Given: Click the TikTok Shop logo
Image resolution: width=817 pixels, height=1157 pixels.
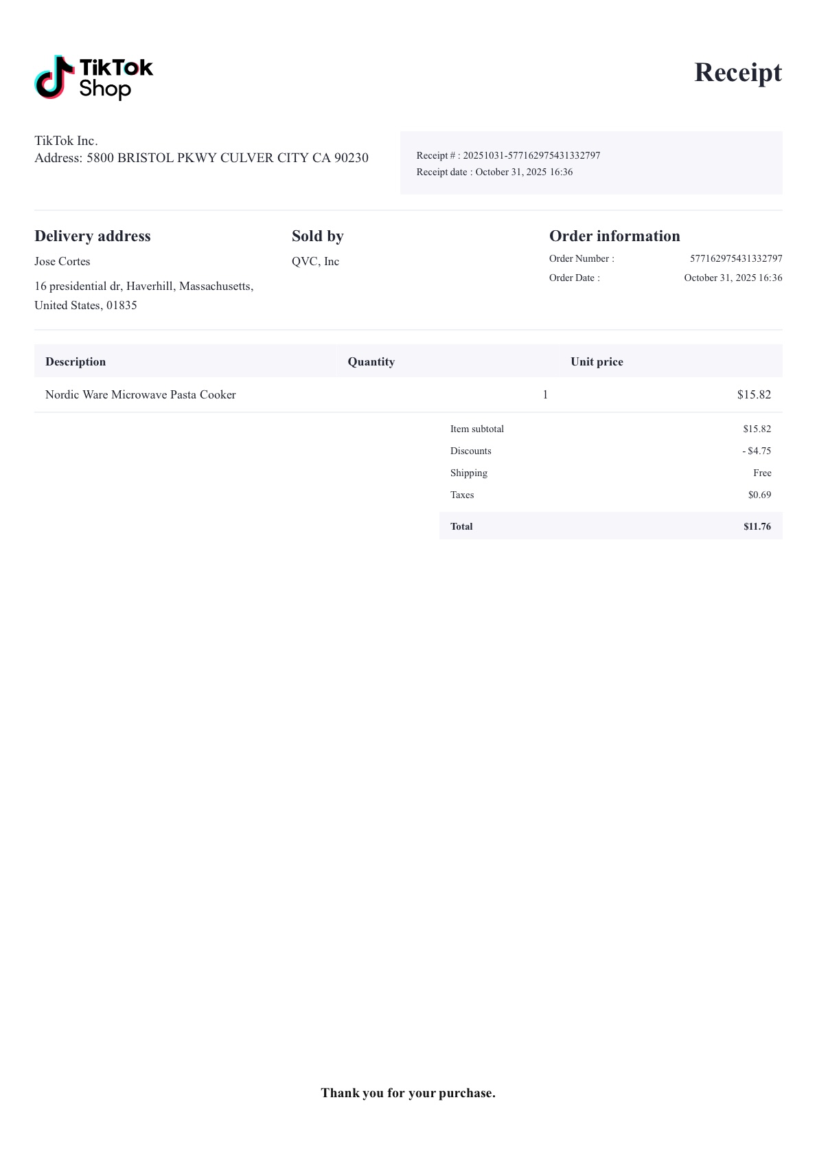Looking at the screenshot, I should click(x=94, y=78).
